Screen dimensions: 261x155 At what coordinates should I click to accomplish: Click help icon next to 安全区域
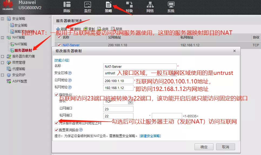click(70, 73)
